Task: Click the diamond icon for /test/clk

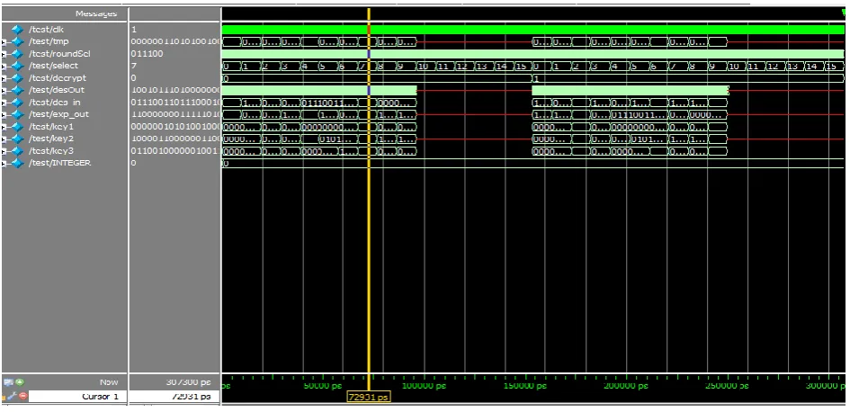Action: [x=18, y=30]
